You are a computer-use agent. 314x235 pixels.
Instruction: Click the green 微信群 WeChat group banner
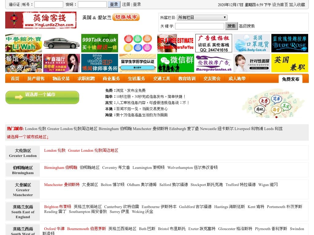click(x=176, y=63)
